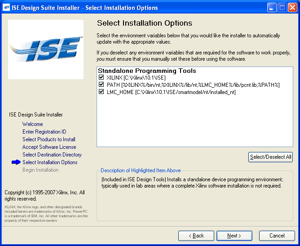Click the ISE logo image
This screenshot has height=246, width=300.
coord(46,49)
